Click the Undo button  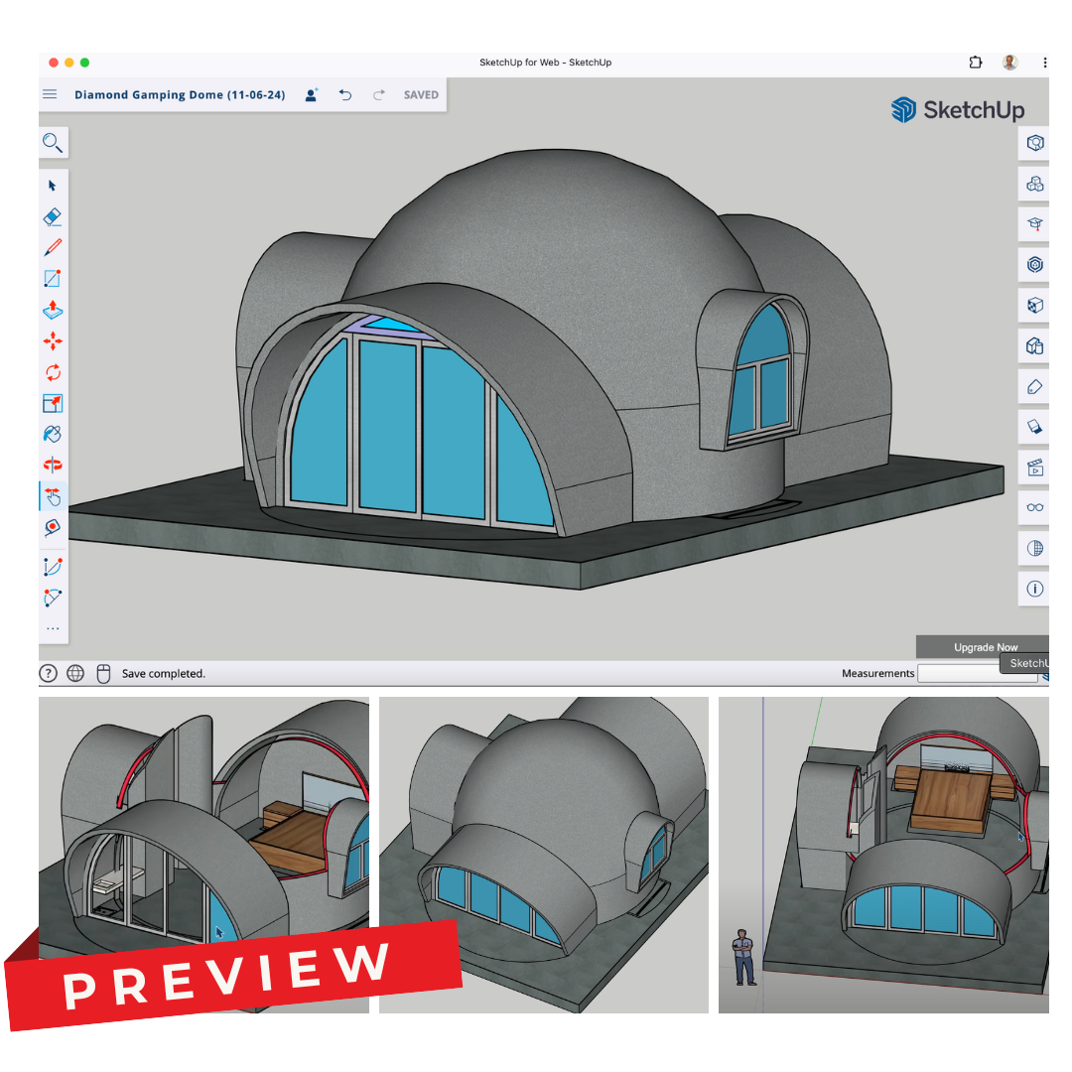point(345,94)
